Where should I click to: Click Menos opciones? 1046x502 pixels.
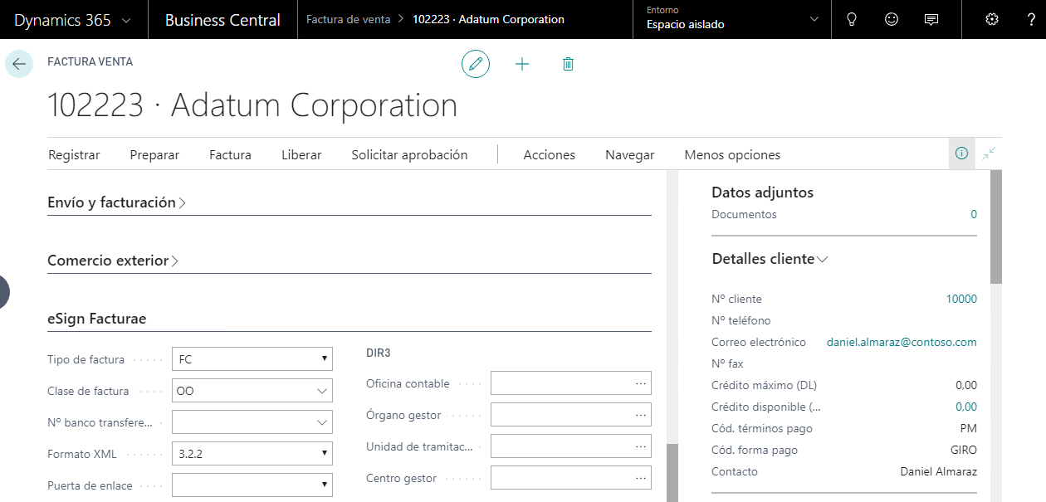click(x=732, y=155)
